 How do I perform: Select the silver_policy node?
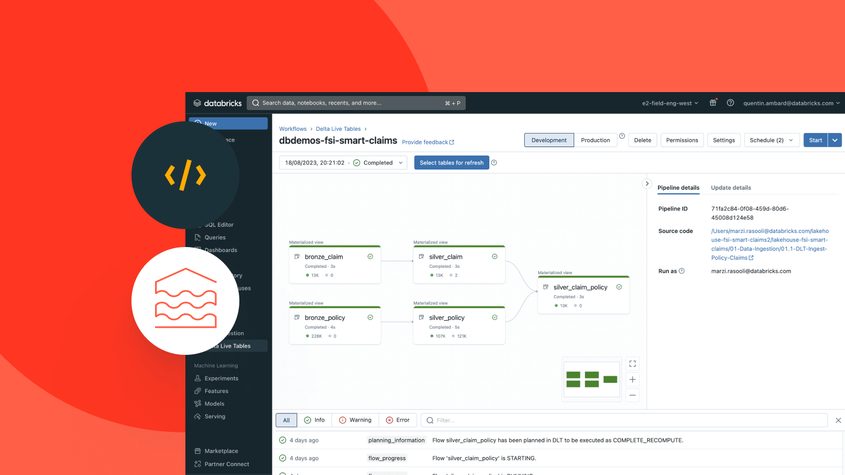pos(459,325)
